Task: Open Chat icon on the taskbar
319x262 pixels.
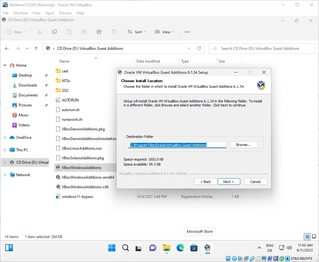Action: [x=153, y=248]
